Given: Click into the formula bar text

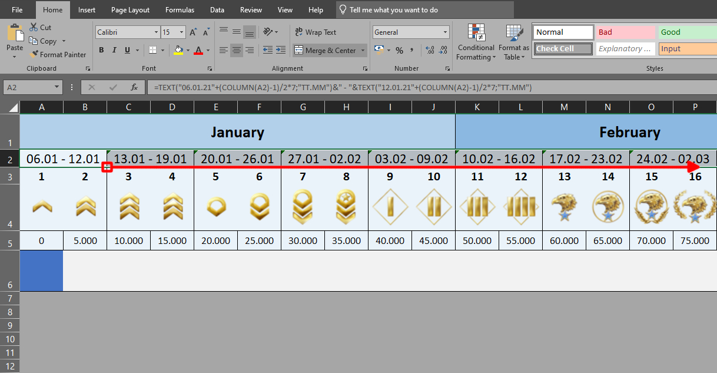Looking at the screenshot, I should tap(431, 87).
